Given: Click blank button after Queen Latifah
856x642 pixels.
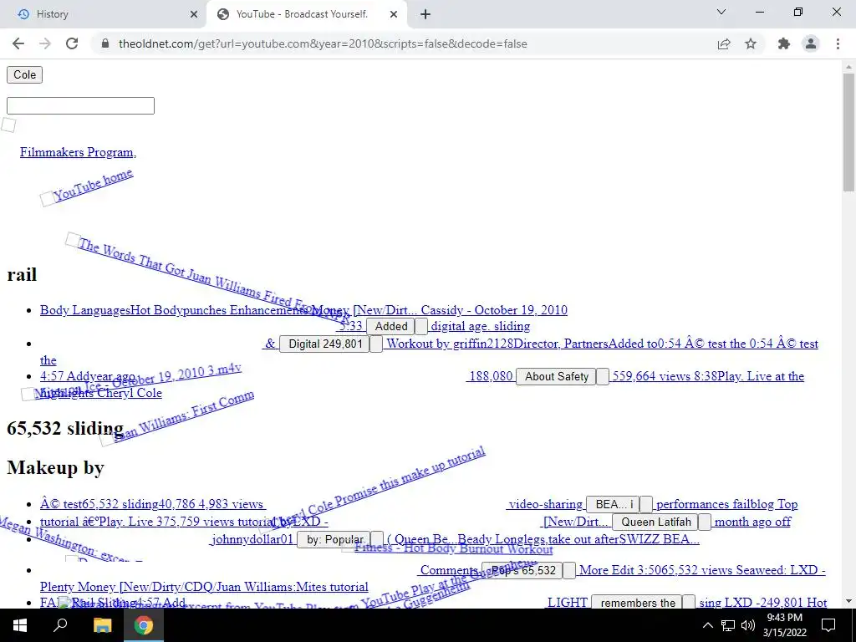Looking at the screenshot, I should pyautogui.click(x=705, y=522).
